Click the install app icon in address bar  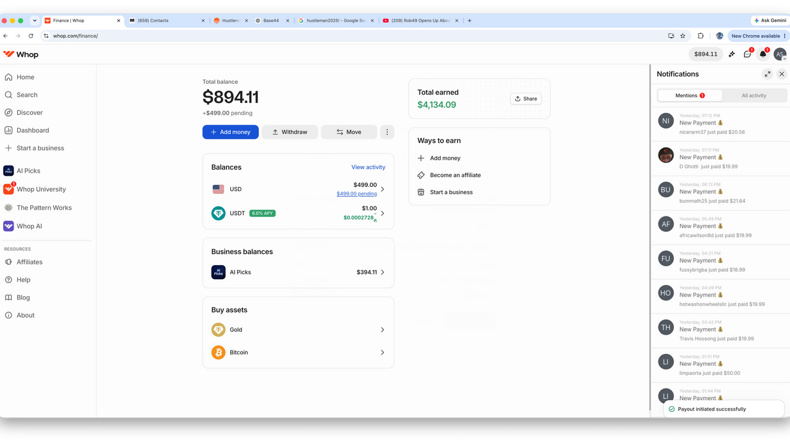coord(671,36)
